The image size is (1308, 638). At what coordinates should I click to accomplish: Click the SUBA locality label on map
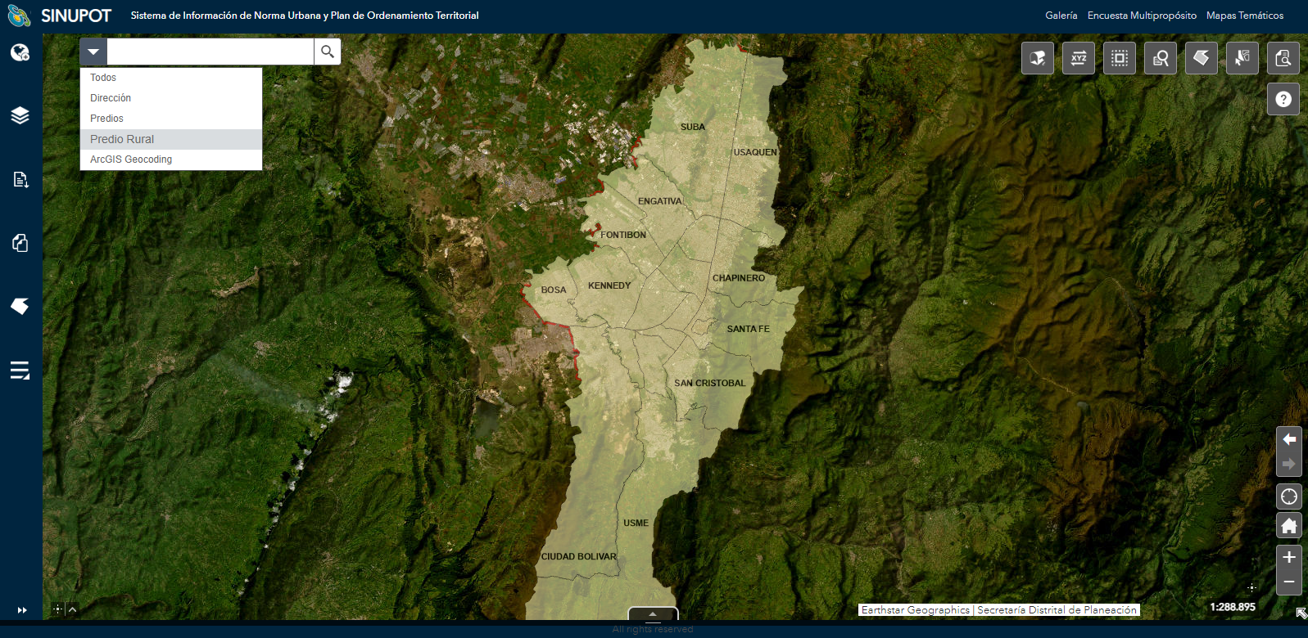[x=693, y=127]
